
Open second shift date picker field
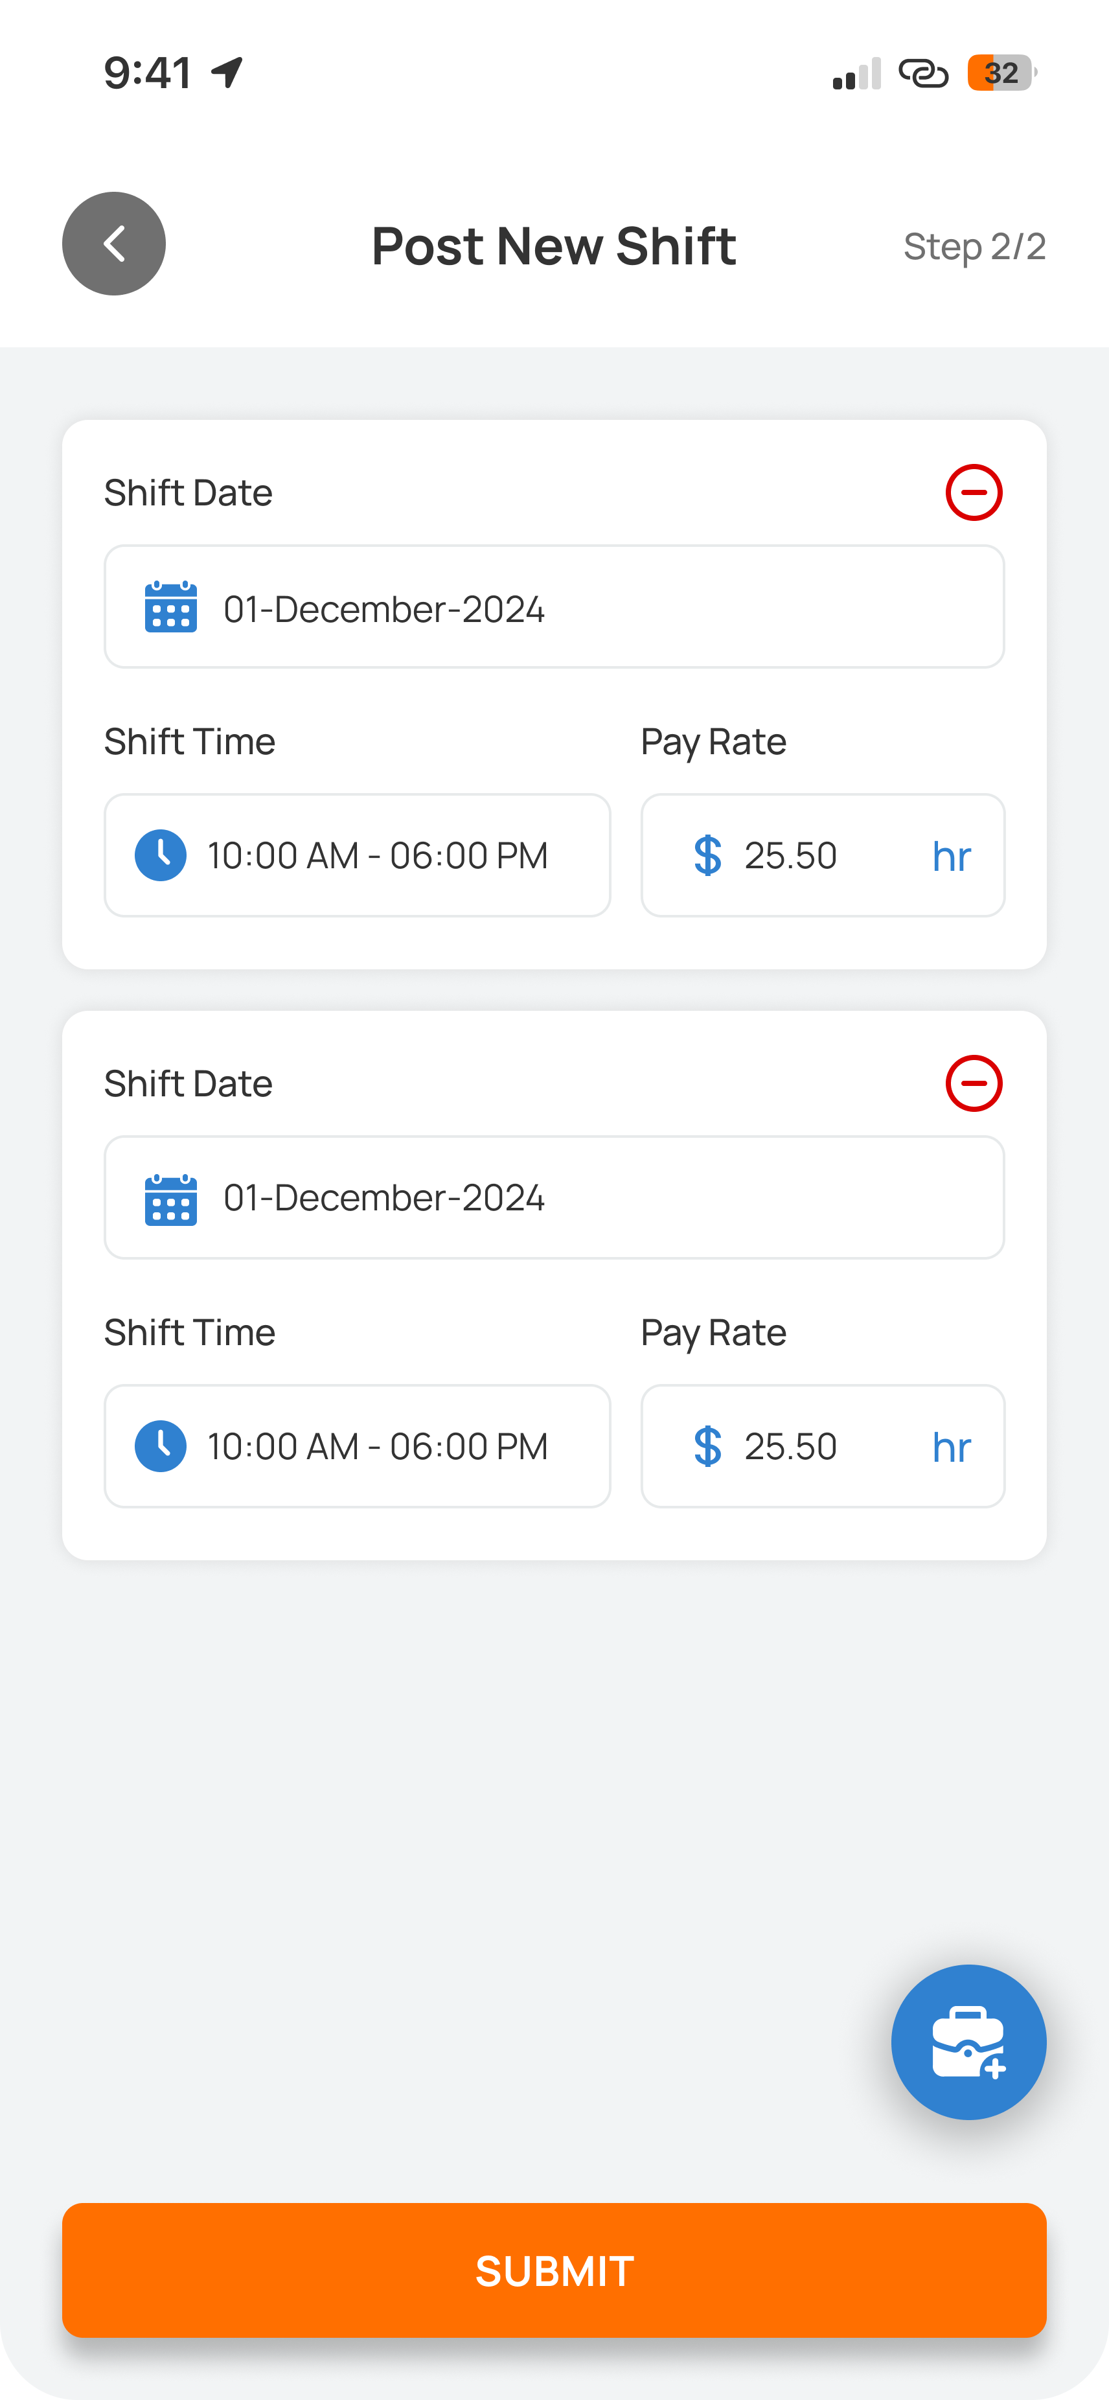point(554,1197)
